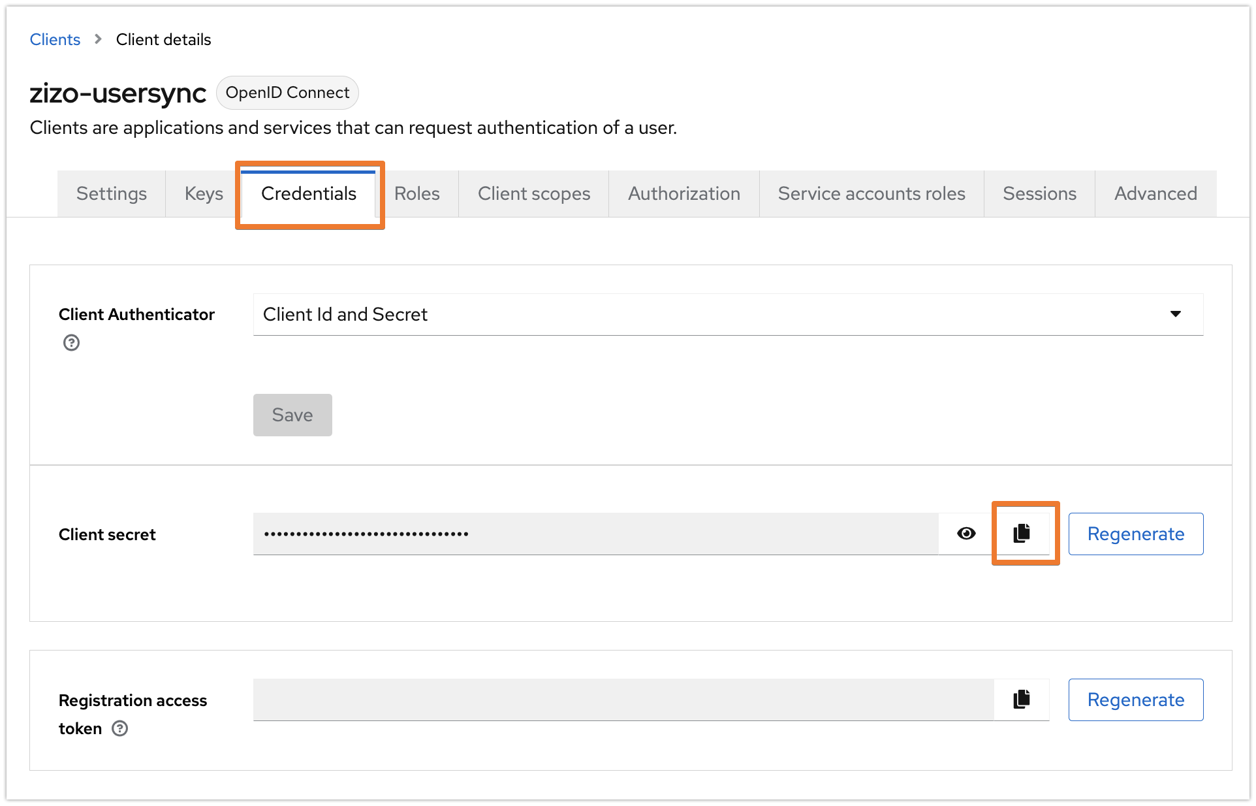This screenshot has width=1256, height=806.
Task: Show the hidden client secret value
Action: pos(966,534)
